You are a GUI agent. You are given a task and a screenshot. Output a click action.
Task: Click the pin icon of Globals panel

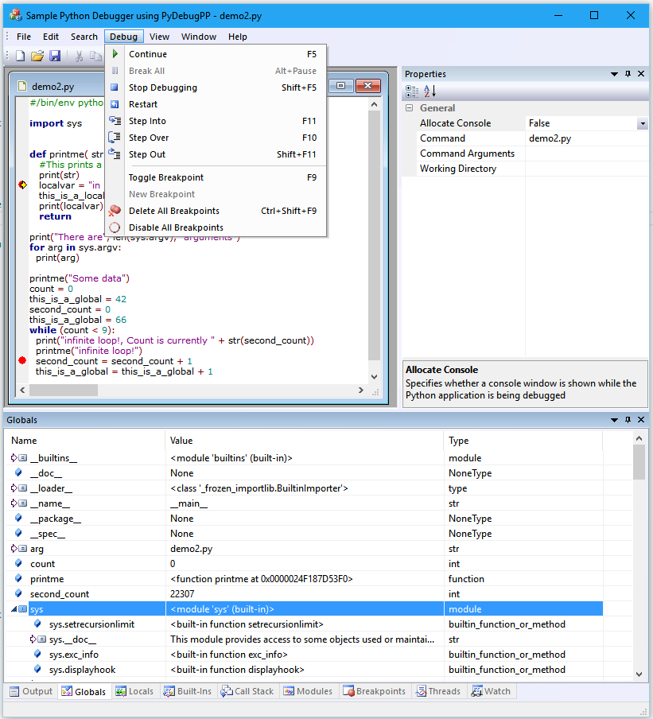point(628,420)
